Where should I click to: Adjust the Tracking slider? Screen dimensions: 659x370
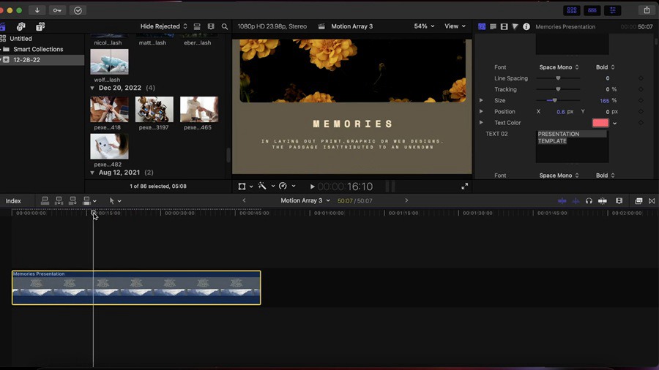(558, 89)
